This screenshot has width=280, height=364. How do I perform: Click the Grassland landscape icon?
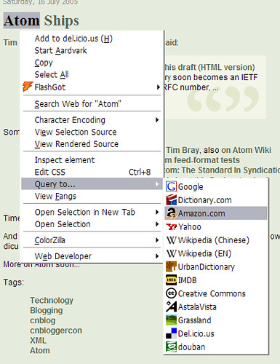coord(171,320)
